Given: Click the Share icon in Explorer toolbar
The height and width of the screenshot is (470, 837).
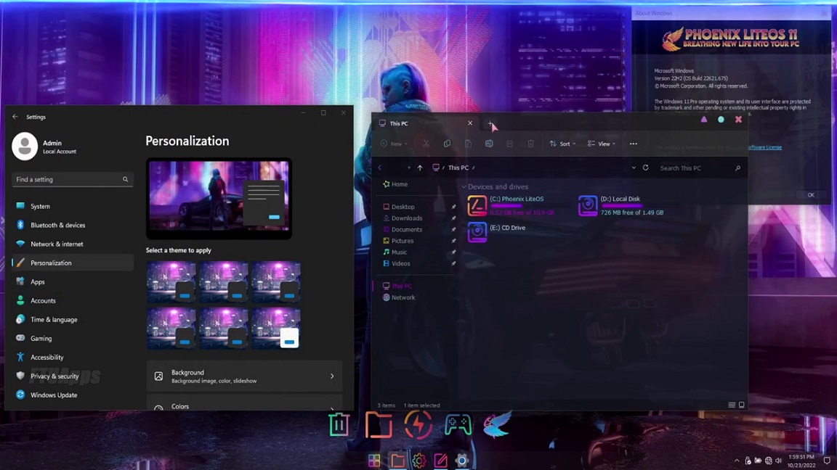Looking at the screenshot, I should point(510,144).
